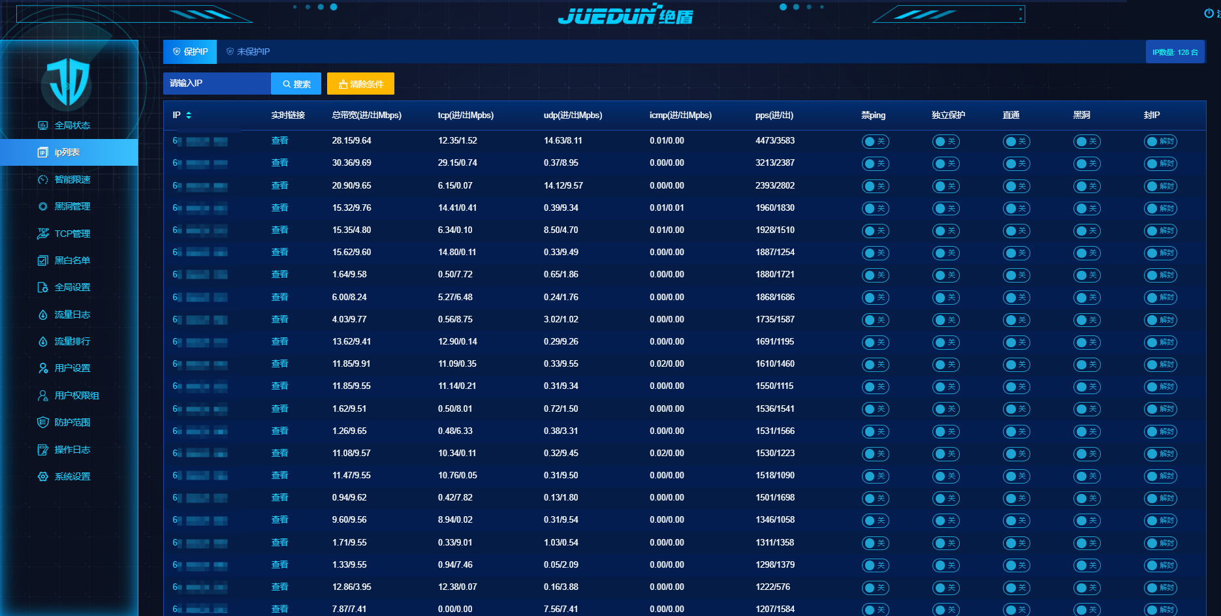Open 系统设置 gear icon in sidebar

click(43, 476)
